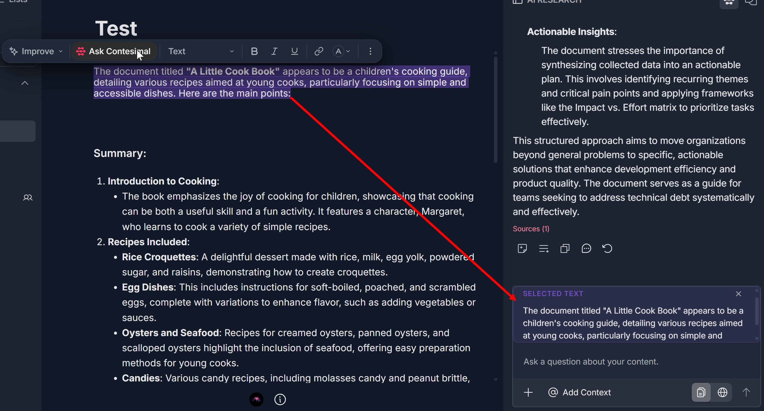The width and height of the screenshot is (764, 411).
Task: Toggle bold formatting
Action: tap(254, 51)
